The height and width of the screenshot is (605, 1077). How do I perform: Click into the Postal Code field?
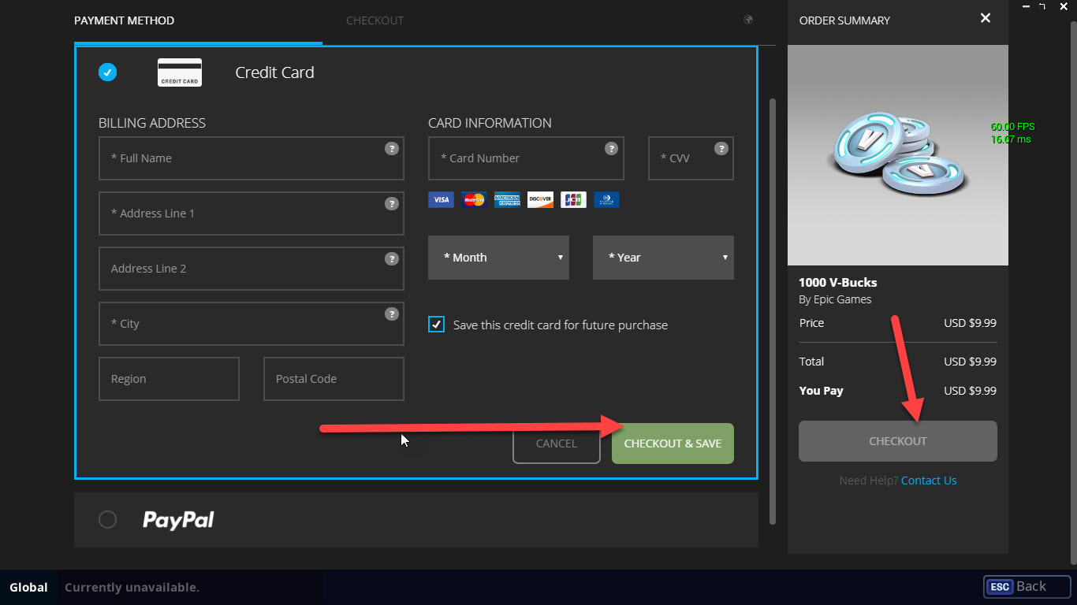point(334,379)
